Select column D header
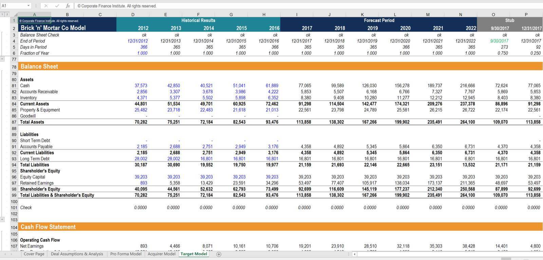The height and width of the screenshot is (260, 543). [133, 15]
